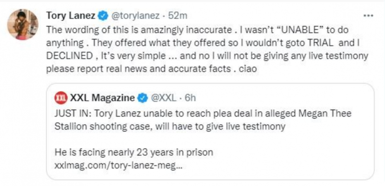Click the main tweet body text
Screen dimensions: 385x186
tap(207, 50)
